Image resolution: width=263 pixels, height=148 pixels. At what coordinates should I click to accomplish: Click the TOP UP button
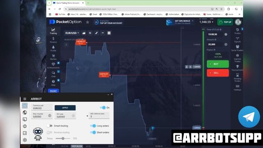pos(225,22)
